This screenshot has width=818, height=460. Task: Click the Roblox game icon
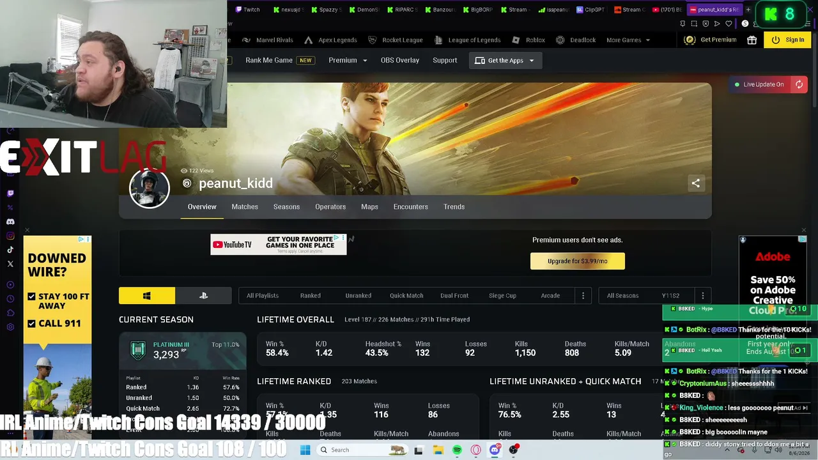pos(516,40)
